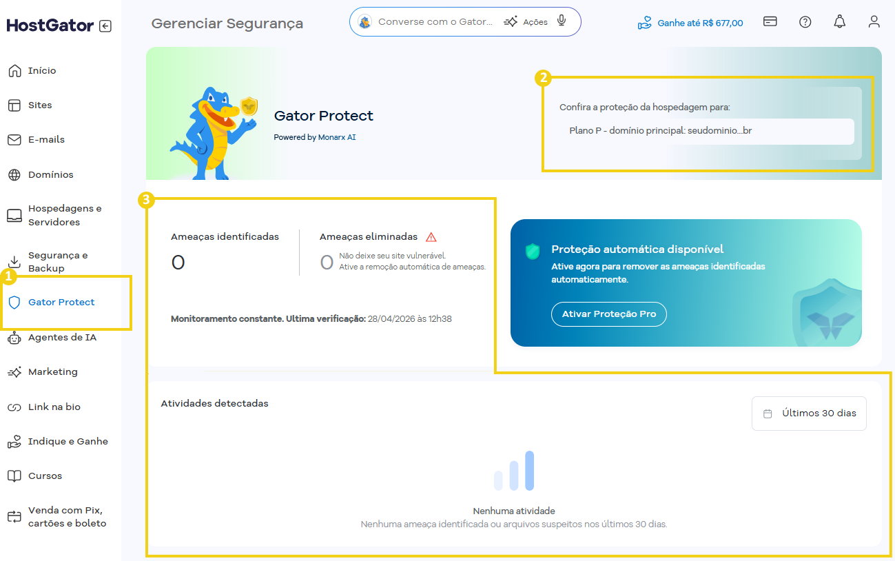Click the Agentes de IA robot icon
Image resolution: width=895 pixels, height=561 pixels.
click(x=14, y=338)
